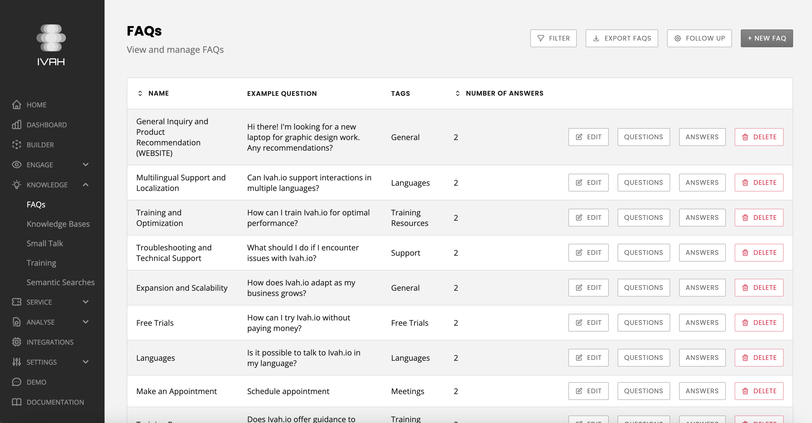Click the IVAH logo
Screen dimensions: 812x423
51,45
